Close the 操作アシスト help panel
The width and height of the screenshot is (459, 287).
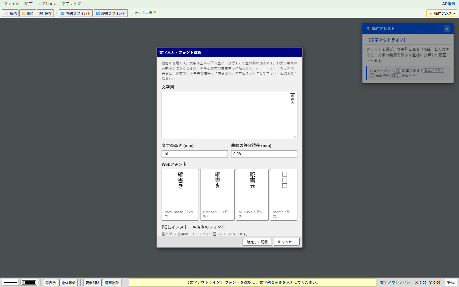tap(447, 29)
